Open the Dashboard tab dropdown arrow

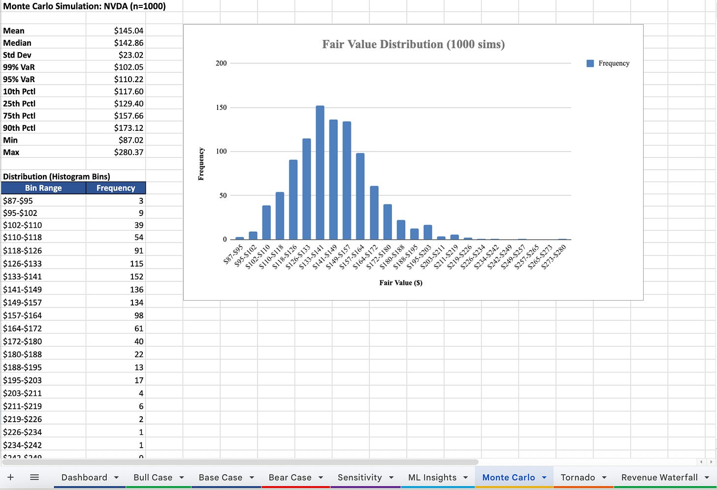pos(116,478)
